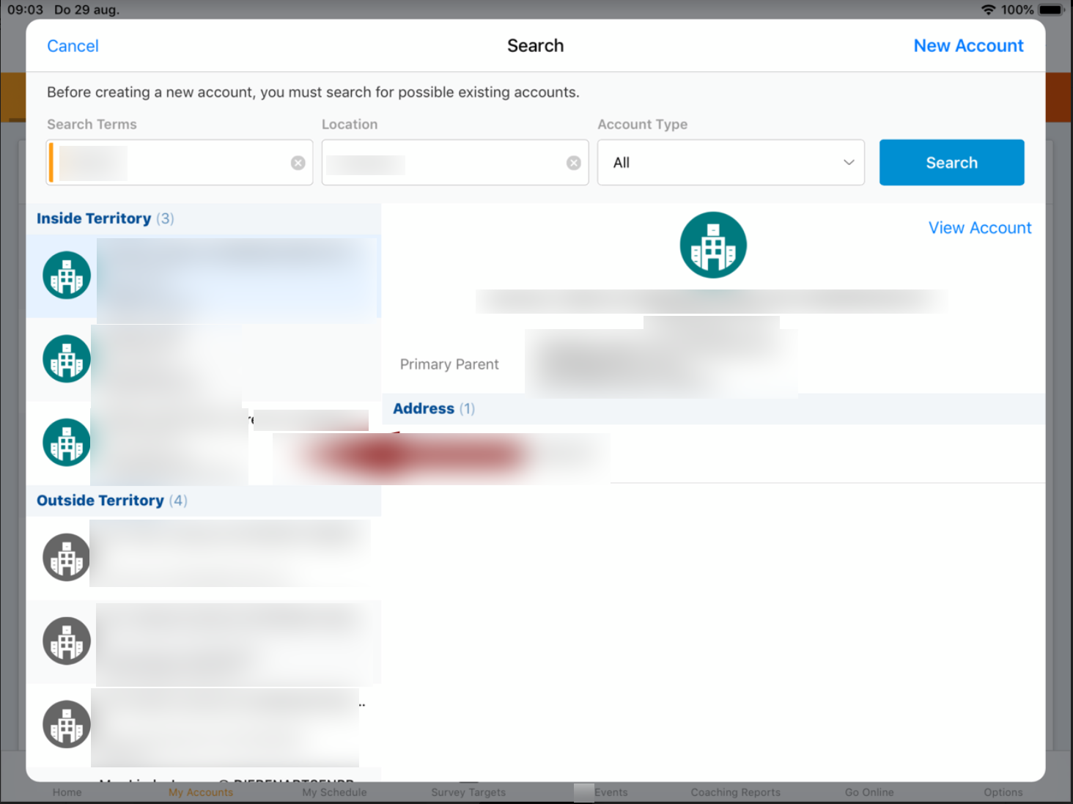This screenshot has height=804, width=1073.
Task: Open View Account link
Action: pyautogui.click(x=980, y=228)
